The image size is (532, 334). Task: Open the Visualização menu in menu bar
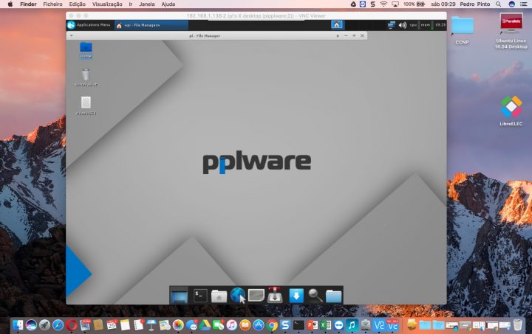107,4
